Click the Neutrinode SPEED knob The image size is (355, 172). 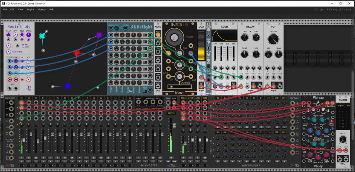[29, 35]
